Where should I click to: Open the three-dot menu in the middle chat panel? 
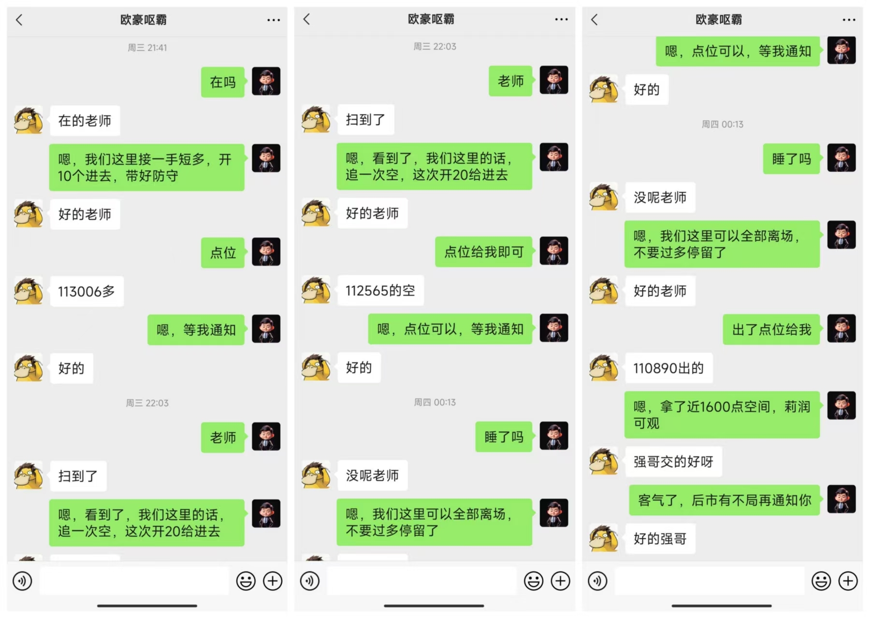pos(561,19)
